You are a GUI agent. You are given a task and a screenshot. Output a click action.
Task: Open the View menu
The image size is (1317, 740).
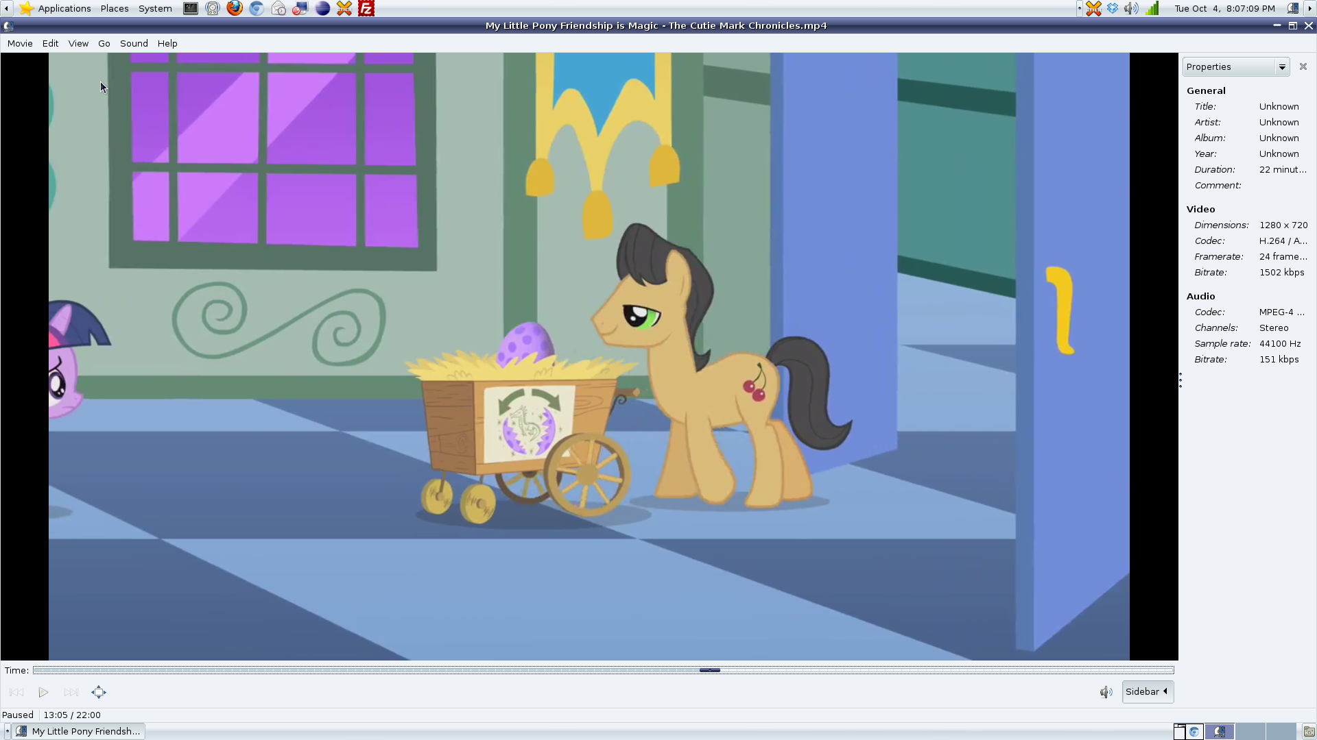78,43
